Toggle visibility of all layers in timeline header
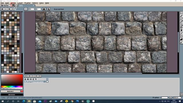 pos(25,79)
